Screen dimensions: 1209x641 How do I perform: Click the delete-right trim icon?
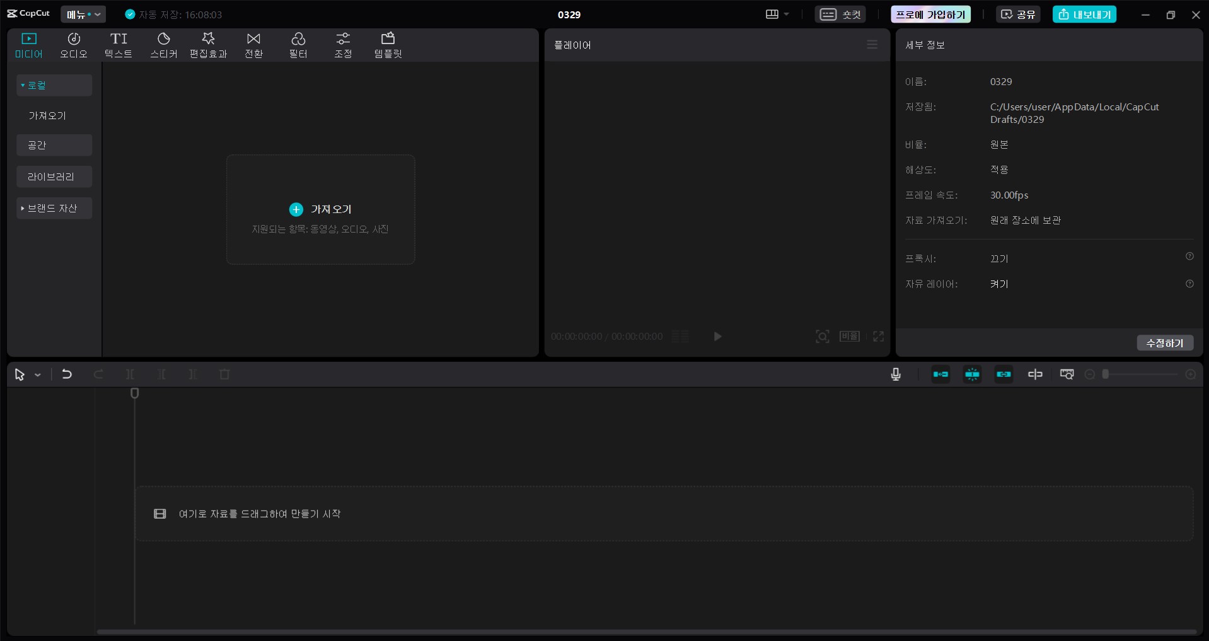click(x=193, y=374)
